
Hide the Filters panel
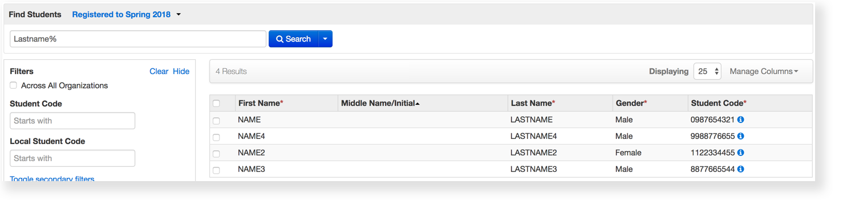[181, 71]
